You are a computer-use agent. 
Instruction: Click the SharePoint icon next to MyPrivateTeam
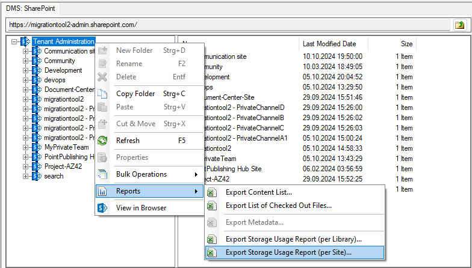click(x=37, y=147)
